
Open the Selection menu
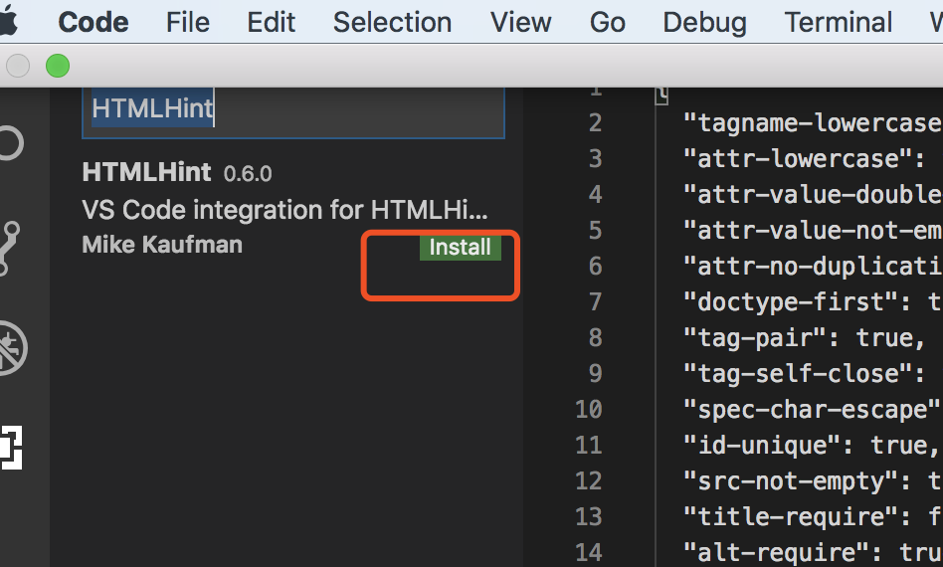392,22
